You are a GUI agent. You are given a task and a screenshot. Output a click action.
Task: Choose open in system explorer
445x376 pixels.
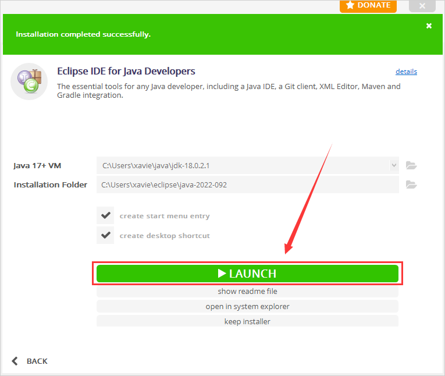point(247,306)
